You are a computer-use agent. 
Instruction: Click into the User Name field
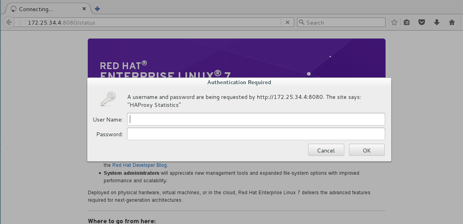pos(256,119)
